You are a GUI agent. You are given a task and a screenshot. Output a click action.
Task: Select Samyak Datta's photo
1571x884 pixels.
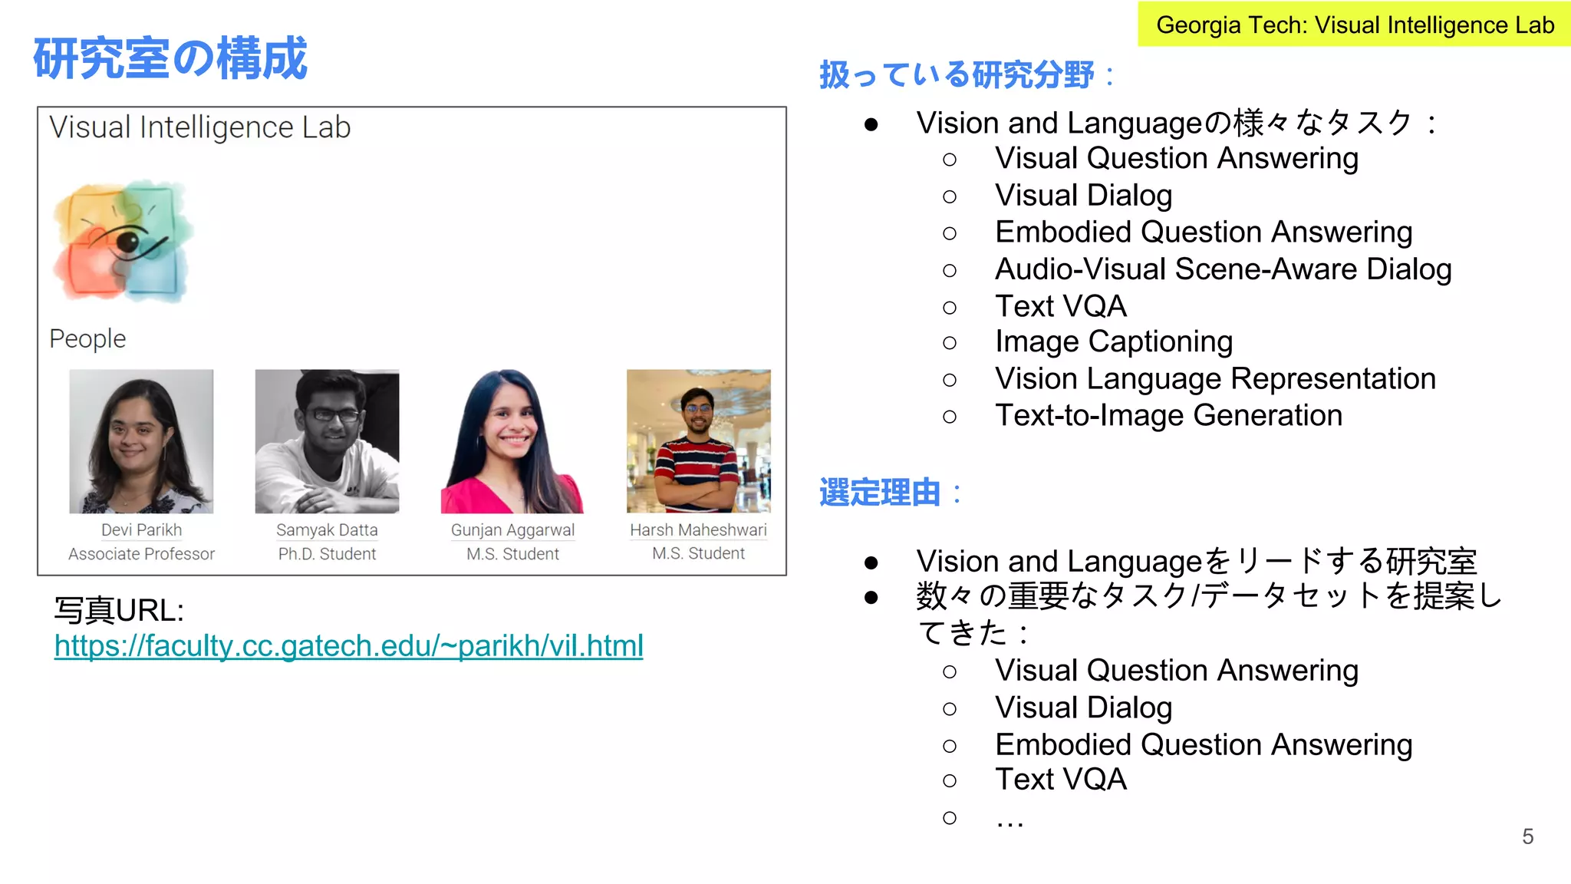pos(327,441)
